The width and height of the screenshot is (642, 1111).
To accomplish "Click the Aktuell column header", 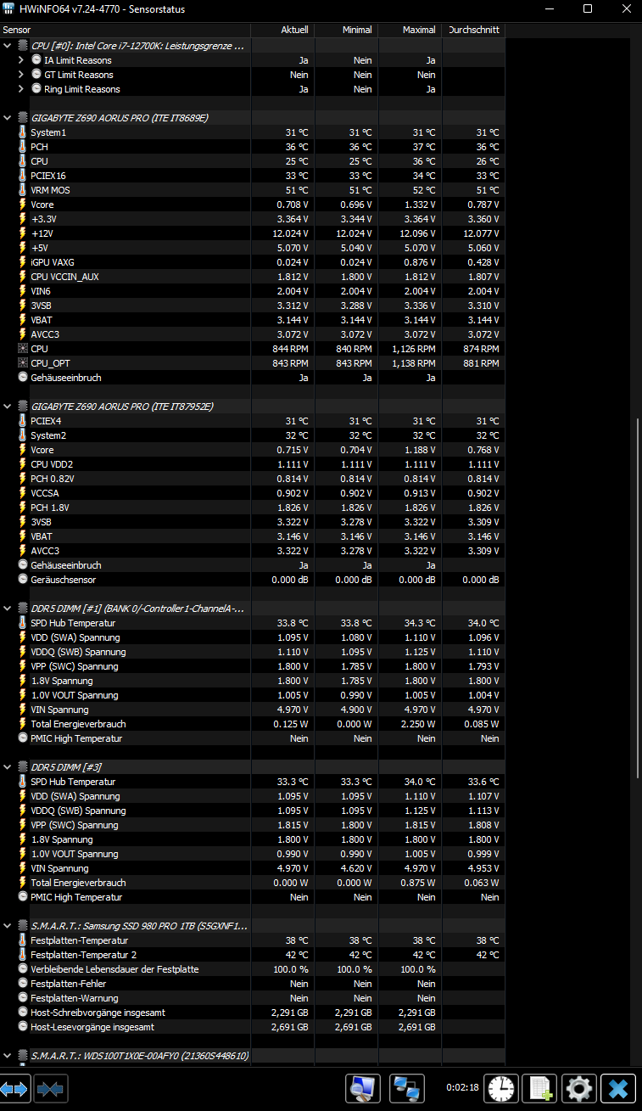I will pyautogui.click(x=282, y=30).
